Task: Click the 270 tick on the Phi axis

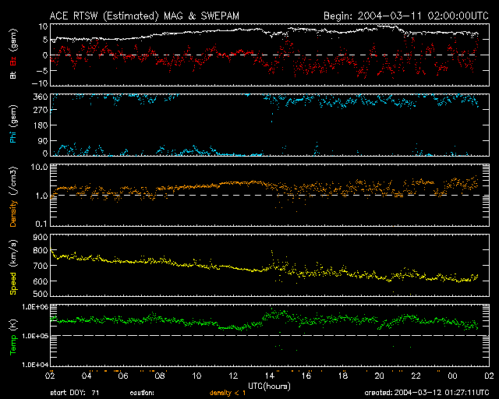Action: (x=39, y=111)
